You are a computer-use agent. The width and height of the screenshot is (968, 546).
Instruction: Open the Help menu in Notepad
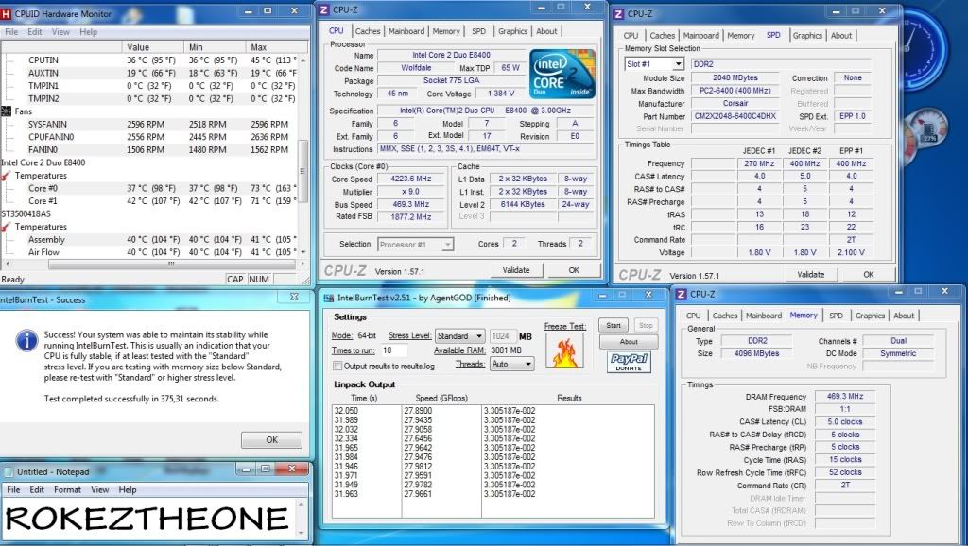(128, 490)
